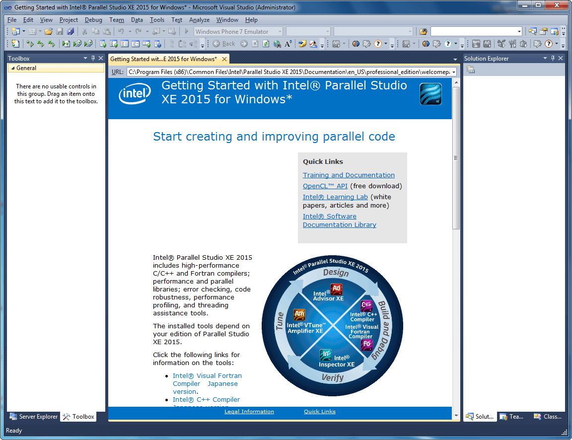Click the Advisor XE icon in the diagram
This screenshot has width=572, height=440.
point(336,289)
